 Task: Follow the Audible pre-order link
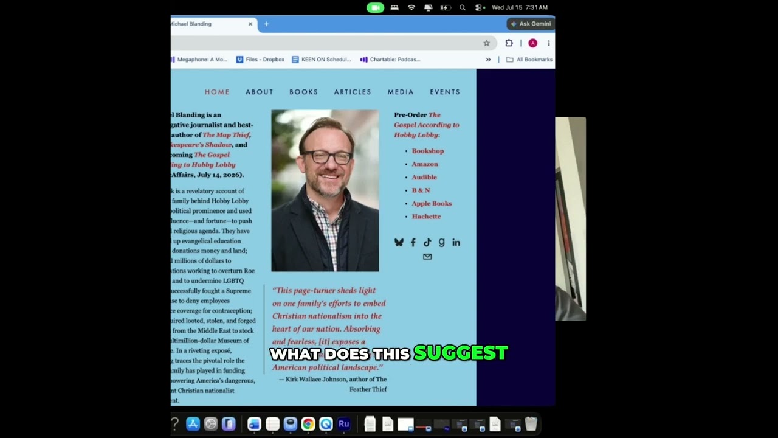(424, 177)
